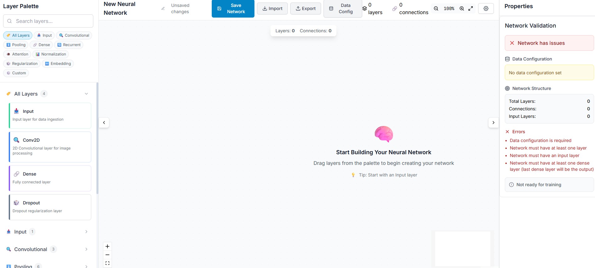Click the brain illustration on the canvas
The width and height of the screenshot is (595, 268).
[x=384, y=134]
